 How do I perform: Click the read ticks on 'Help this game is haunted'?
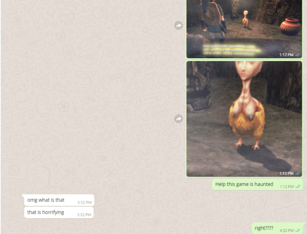click(298, 186)
